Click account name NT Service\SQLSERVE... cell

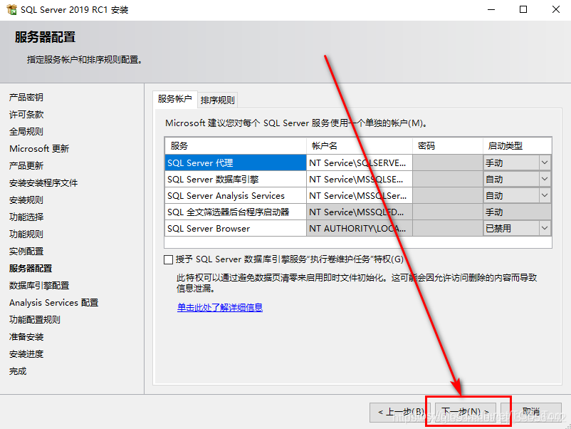pos(360,162)
